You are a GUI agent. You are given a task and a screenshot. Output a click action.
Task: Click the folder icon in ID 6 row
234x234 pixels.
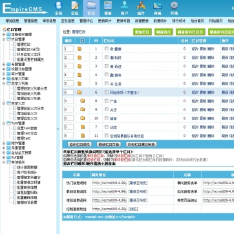click(80, 92)
